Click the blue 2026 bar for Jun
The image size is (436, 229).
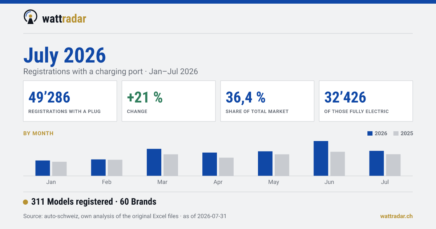[321, 158]
